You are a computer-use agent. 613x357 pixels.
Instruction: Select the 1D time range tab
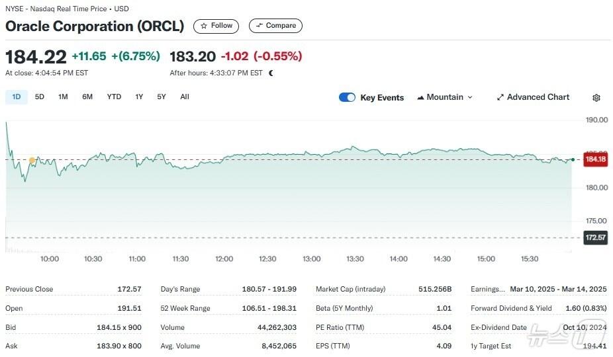pos(17,97)
